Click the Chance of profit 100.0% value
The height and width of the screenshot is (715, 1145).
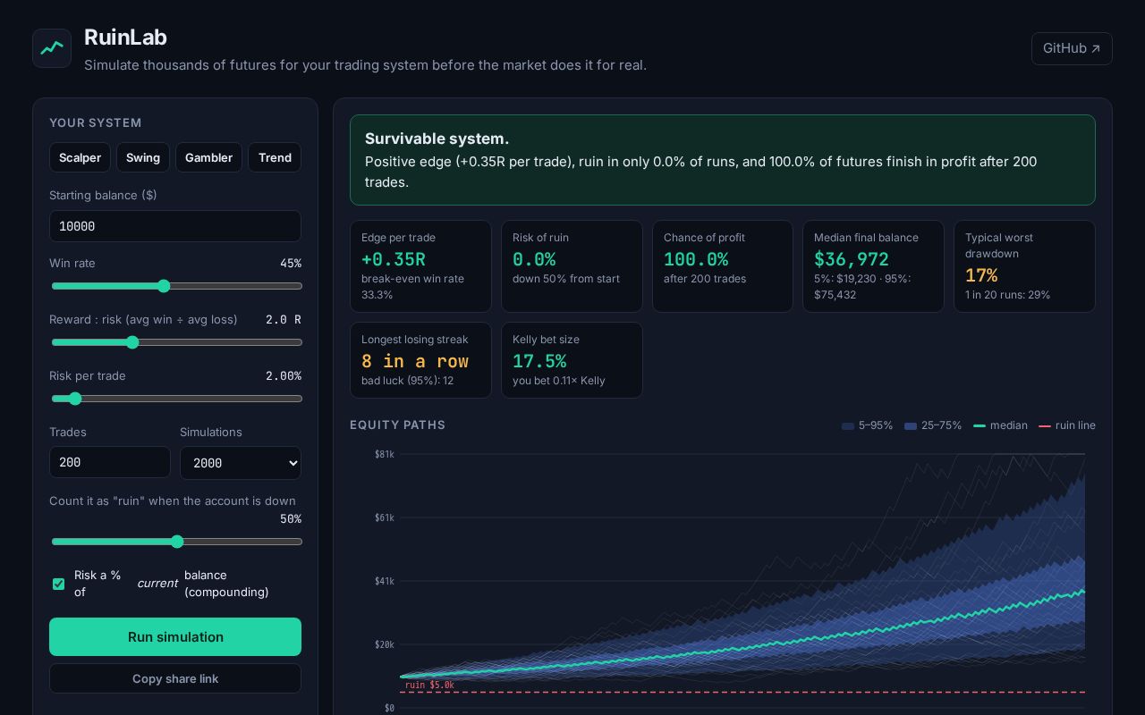(x=696, y=259)
